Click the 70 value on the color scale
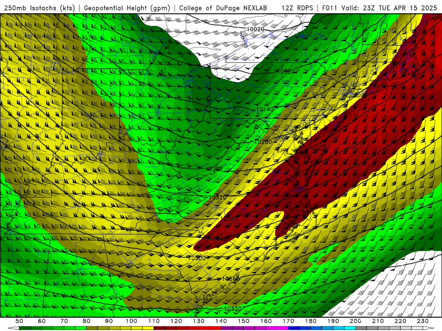The width and height of the screenshot is (442, 331). coord(64,321)
